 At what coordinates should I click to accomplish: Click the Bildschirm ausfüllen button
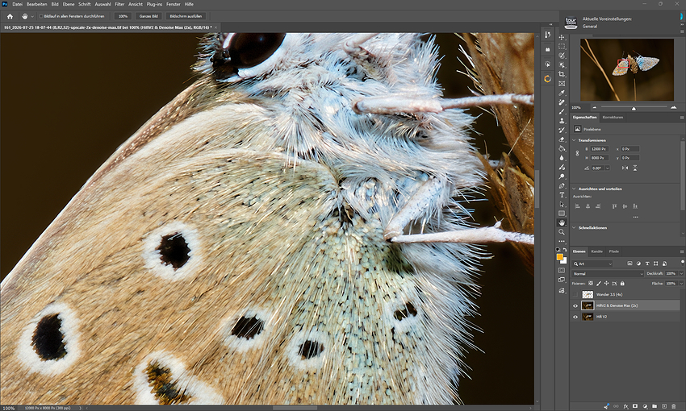(186, 16)
